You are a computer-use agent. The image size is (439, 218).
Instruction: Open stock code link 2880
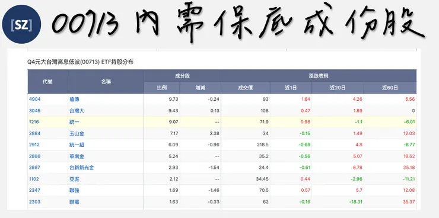(x=35, y=156)
